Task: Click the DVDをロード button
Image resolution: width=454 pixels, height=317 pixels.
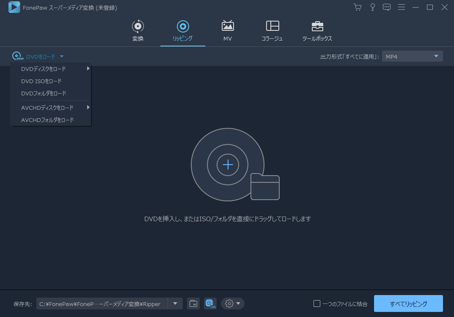Action: [x=38, y=56]
